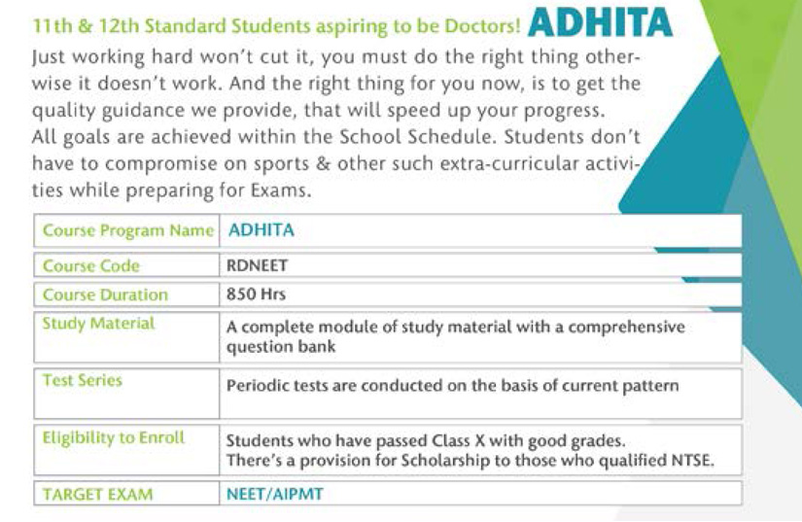Click the large ADHITA title in the header
This screenshot has height=522, width=802.
point(603,21)
